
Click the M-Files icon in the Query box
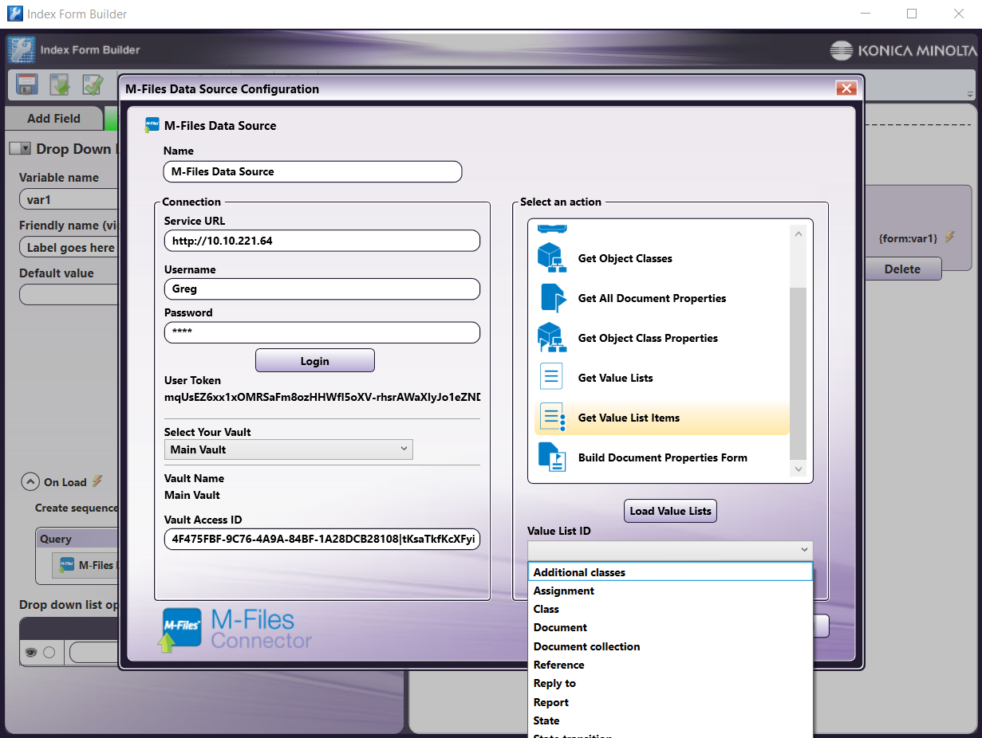coord(67,565)
